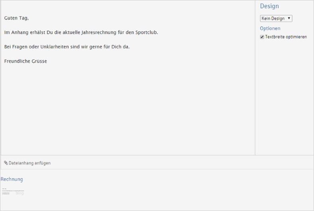Viewport: 314px width, 211px height.
Task: Click the 'Freundliche Grüsse' closing line
Action: tap(26, 61)
